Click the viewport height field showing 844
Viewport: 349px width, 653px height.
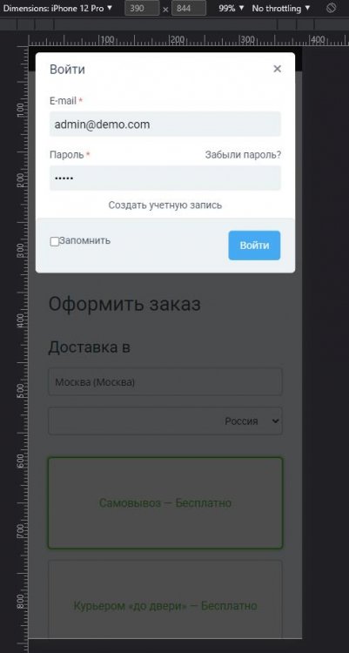(189, 8)
